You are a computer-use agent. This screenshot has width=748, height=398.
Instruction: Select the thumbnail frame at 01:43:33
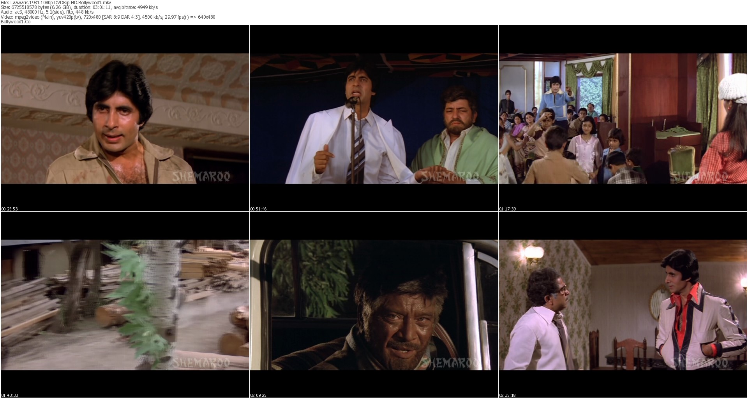(125, 305)
